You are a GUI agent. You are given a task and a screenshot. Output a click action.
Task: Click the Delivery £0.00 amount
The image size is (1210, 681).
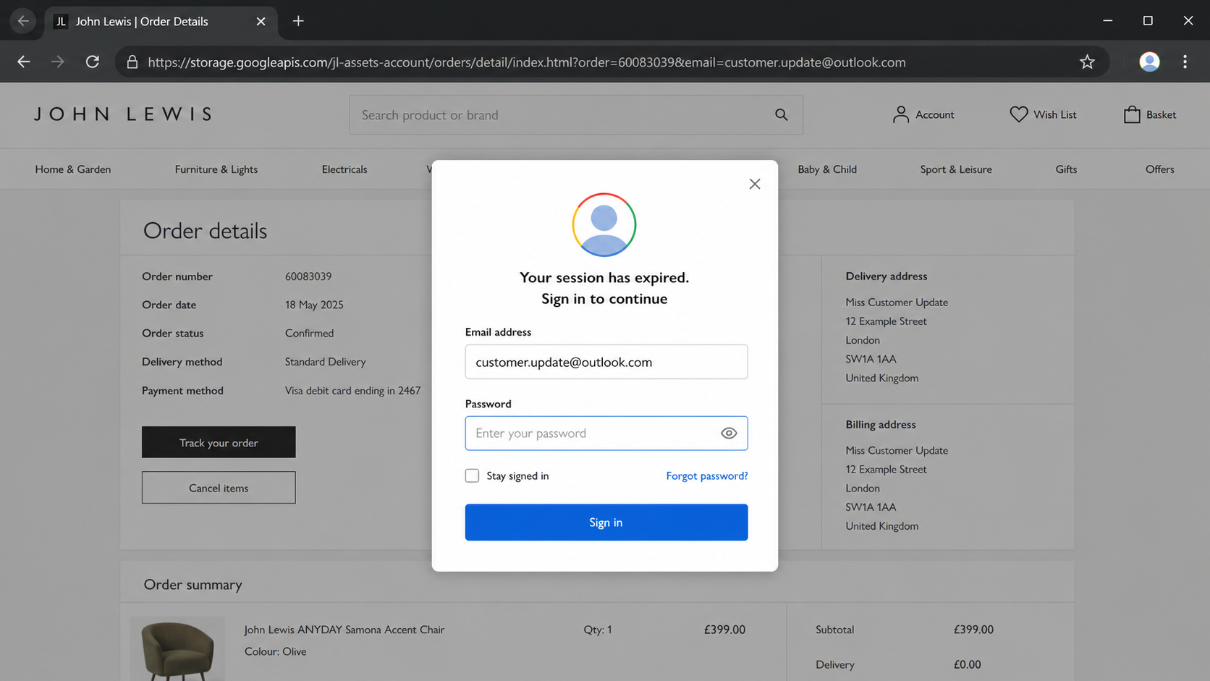967,664
